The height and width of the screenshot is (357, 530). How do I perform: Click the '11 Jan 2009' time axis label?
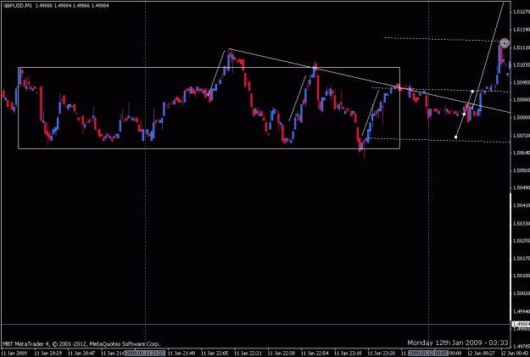coord(14,354)
